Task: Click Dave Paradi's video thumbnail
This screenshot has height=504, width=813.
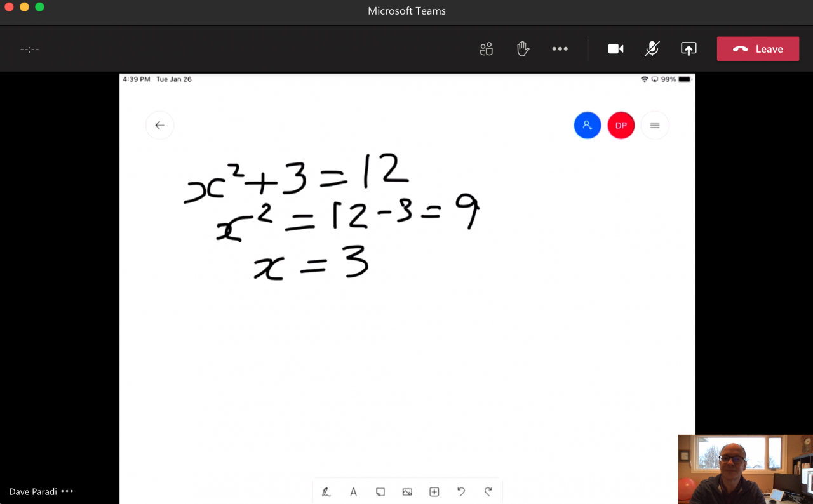Action: 745,469
